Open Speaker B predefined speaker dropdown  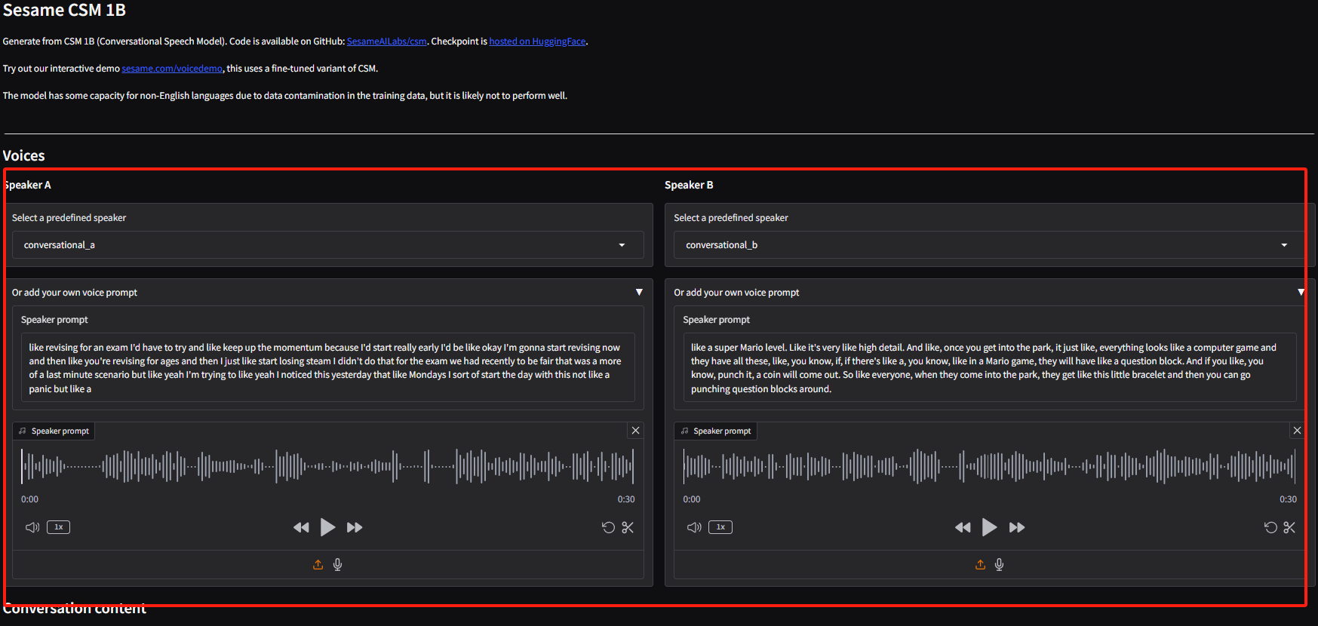point(990,245)
